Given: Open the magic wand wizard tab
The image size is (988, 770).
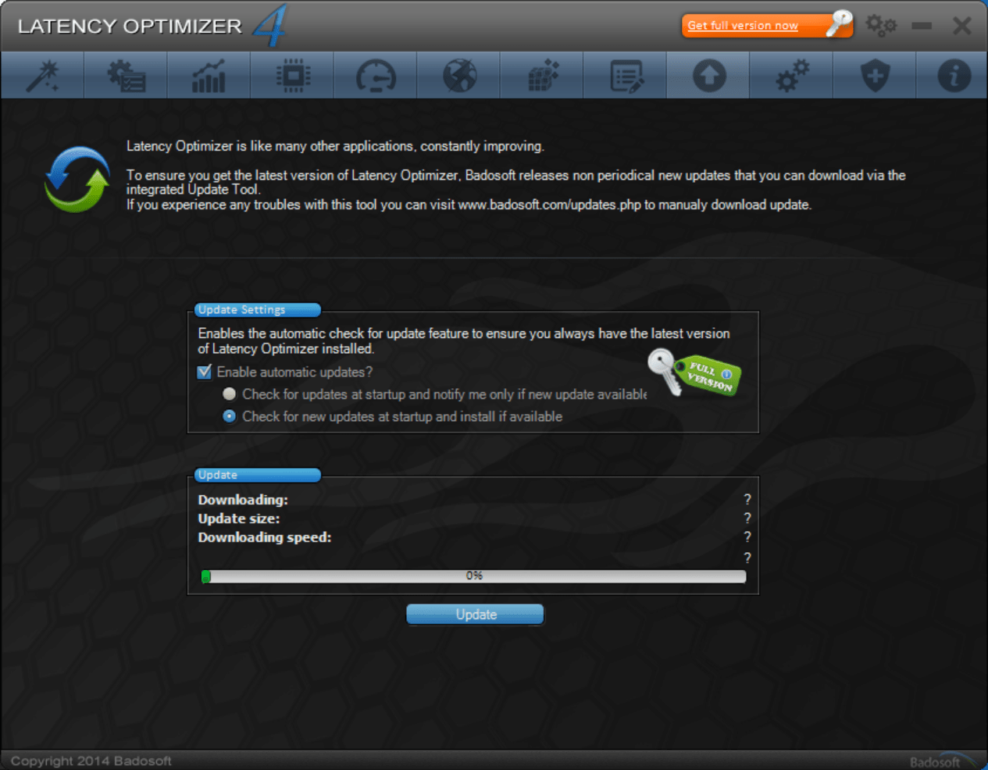Looking at the screenshot, I should point(43,76).
